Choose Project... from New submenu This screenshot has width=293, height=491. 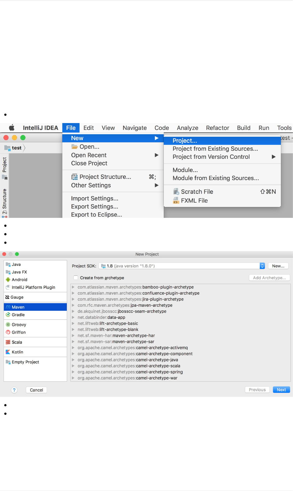pos(222,141)
